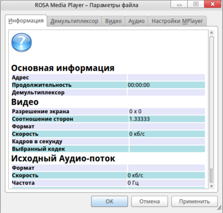Click the scrollbar up arrow

211,32
